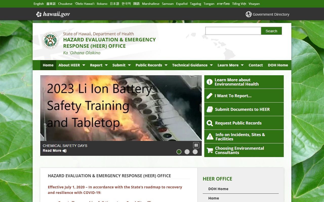The image size is (324, 202).
Task: Open Request Public Records quick link
Action: click(x=244, y=123)
